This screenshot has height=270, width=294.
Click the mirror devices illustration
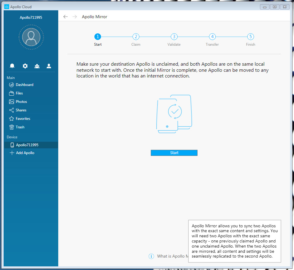174,114
